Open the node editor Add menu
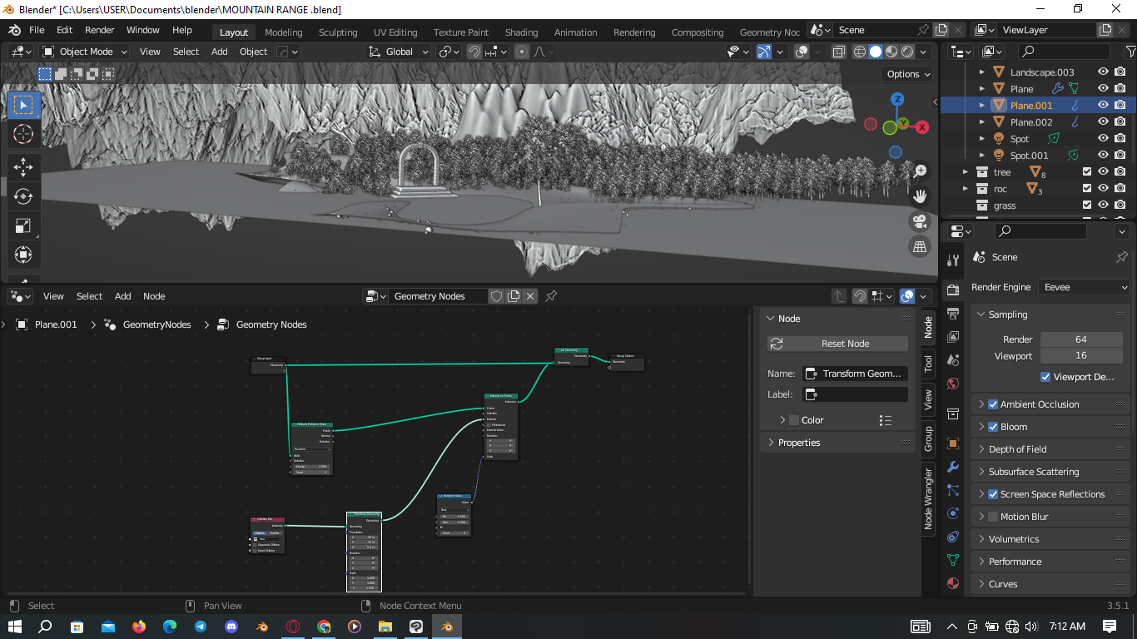 point(122,296)
